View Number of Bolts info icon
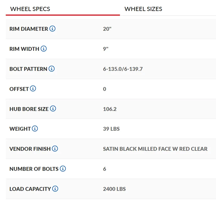The image size is (216, 201). [63, 169]
